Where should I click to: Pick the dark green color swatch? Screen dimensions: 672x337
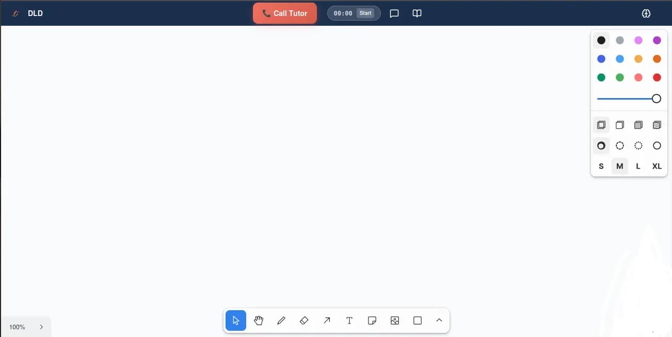(601, 77)
